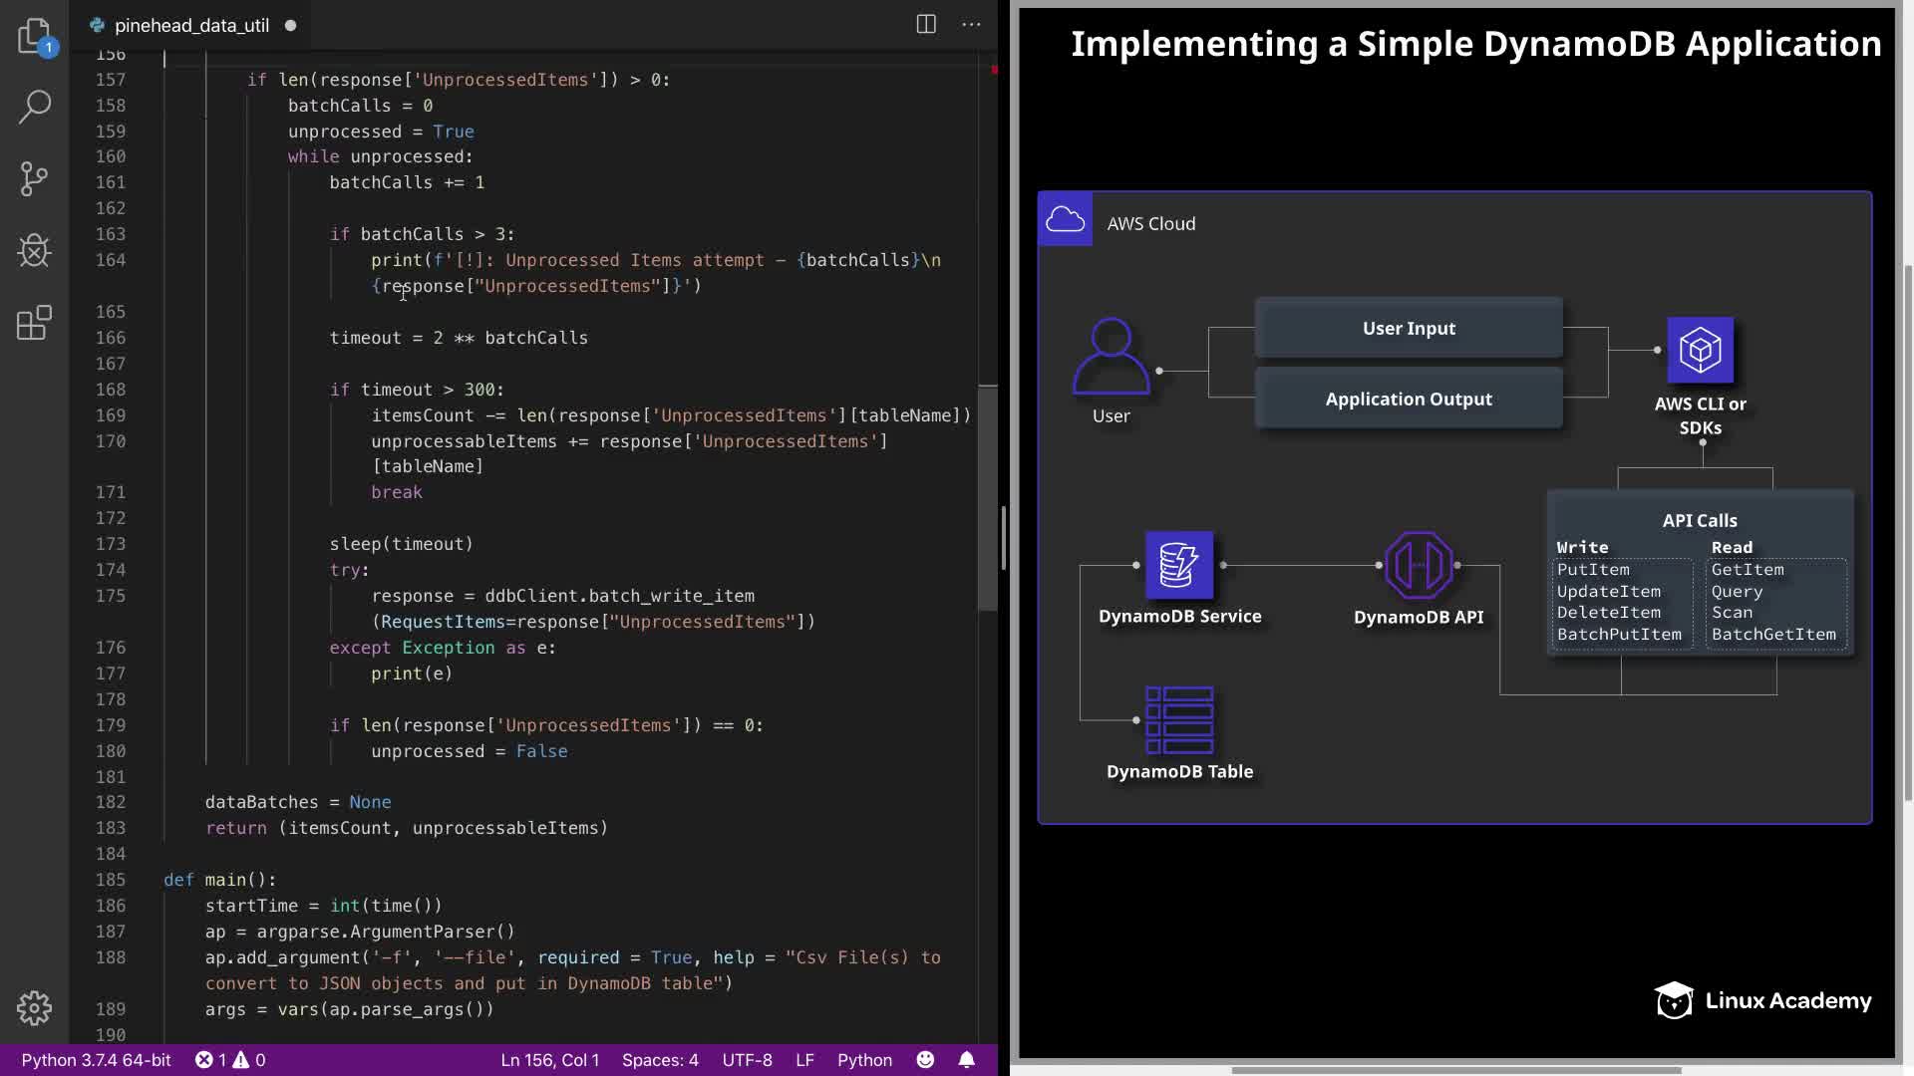The image size is (1914, 1076).
Task: Click the notifications bell icon
Action: (966, 1060)
